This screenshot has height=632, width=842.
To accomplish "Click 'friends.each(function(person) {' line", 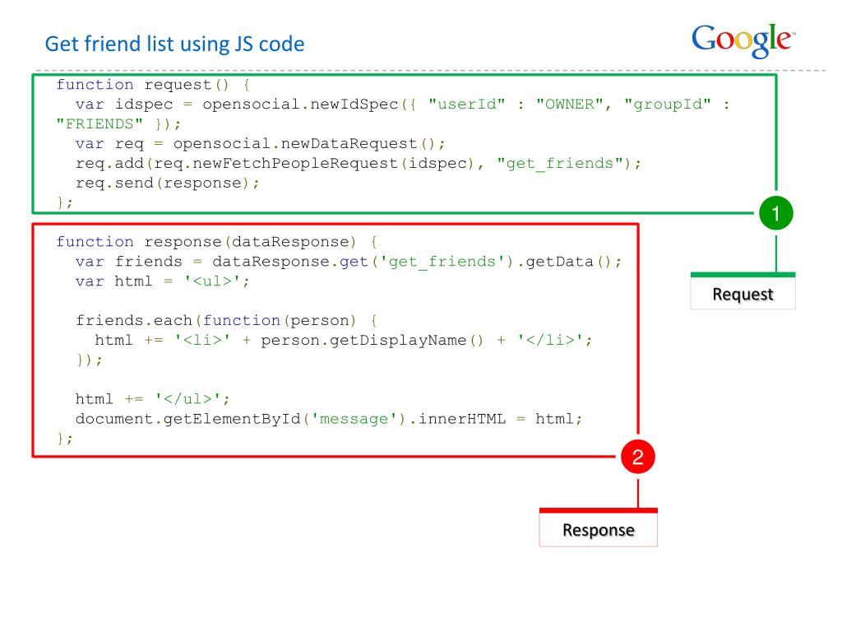I will click(227, 321).
